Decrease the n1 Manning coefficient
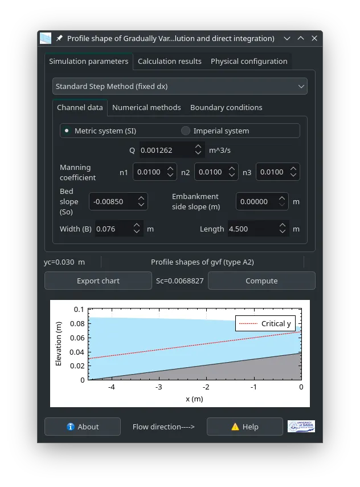Viewport: 360px width, 487px height. pos(170,175)
